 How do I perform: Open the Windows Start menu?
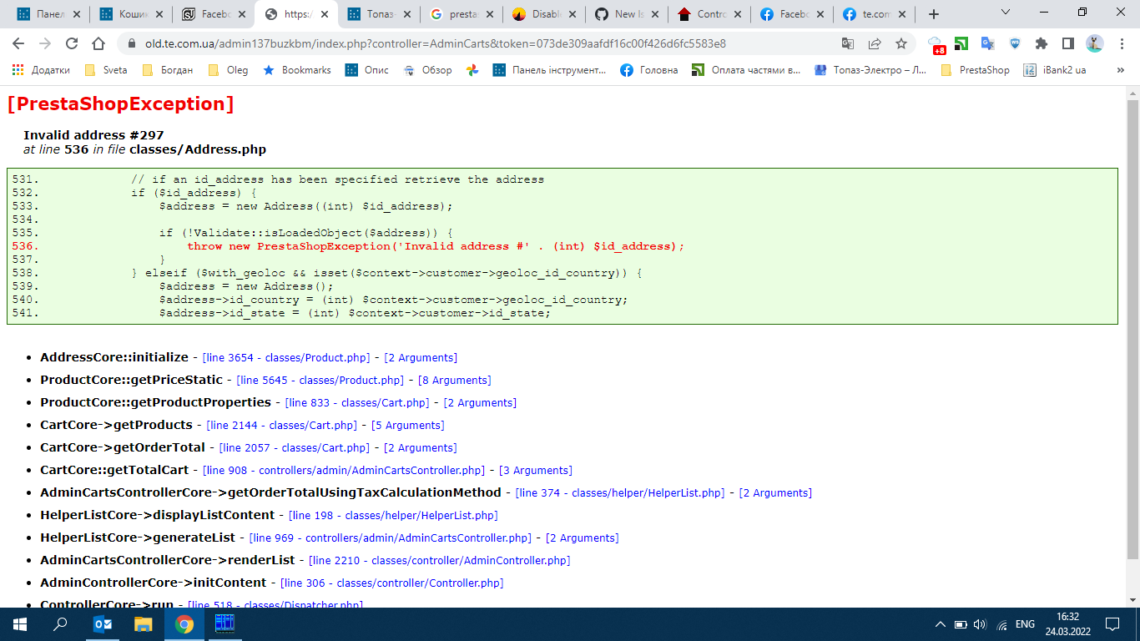click(x=20, y=624)
